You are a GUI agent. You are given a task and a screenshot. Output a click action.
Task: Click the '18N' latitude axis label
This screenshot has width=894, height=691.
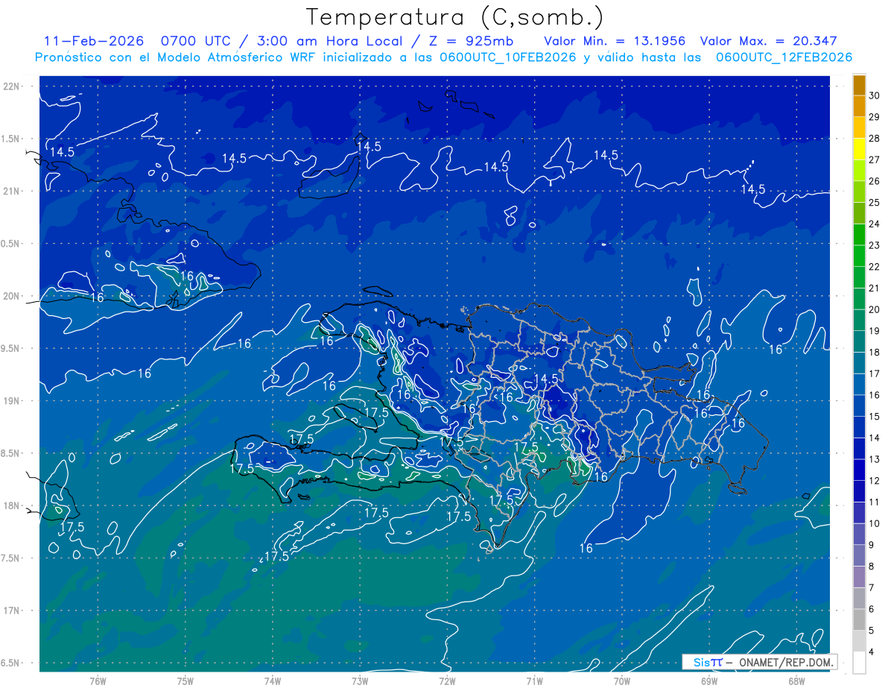tap(11, 506)
